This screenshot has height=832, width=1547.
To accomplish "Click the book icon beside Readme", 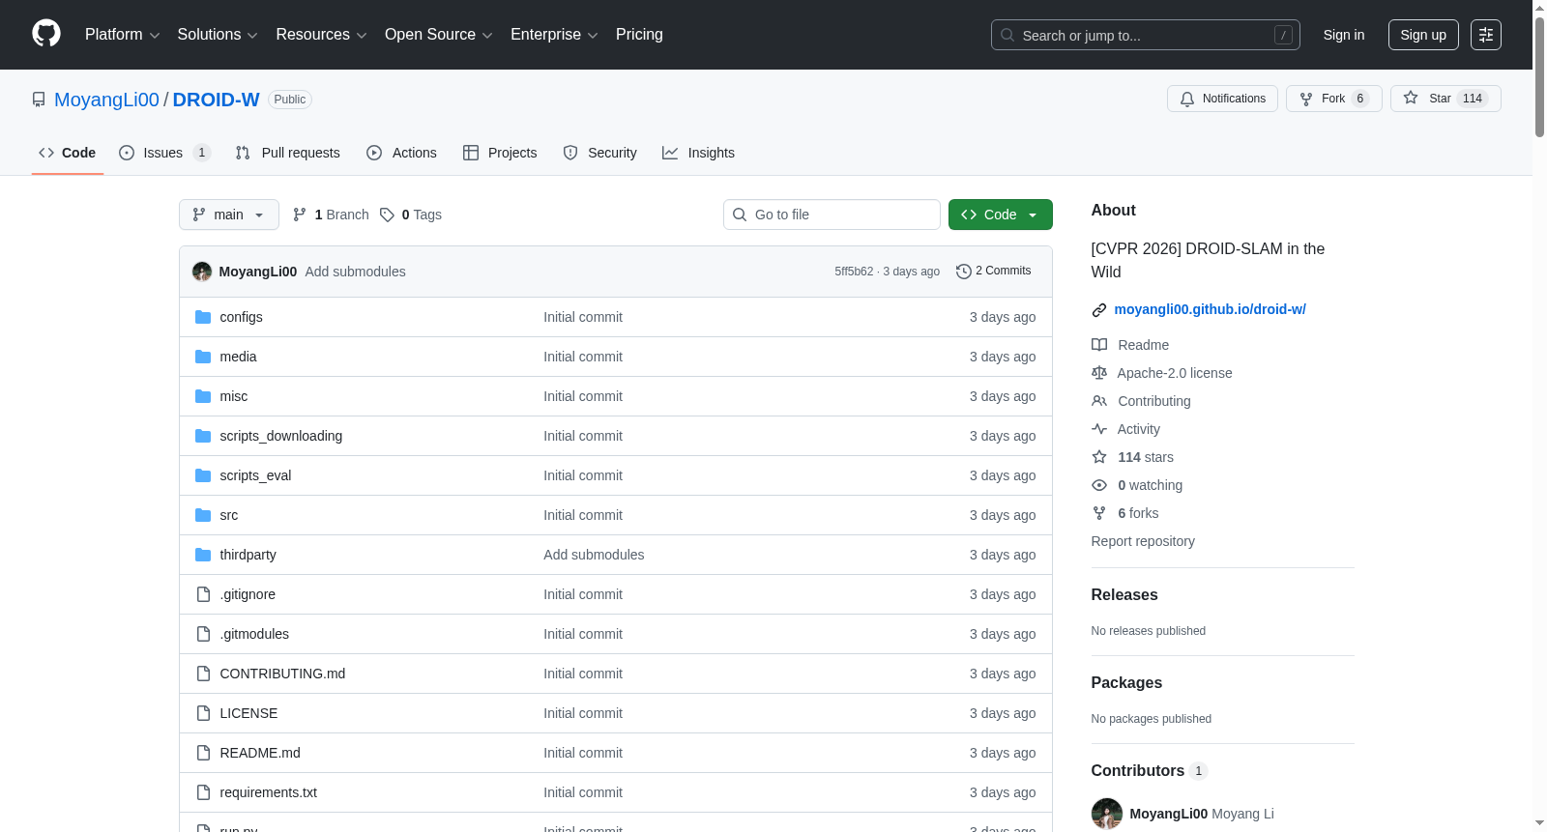I will 1099,345.
